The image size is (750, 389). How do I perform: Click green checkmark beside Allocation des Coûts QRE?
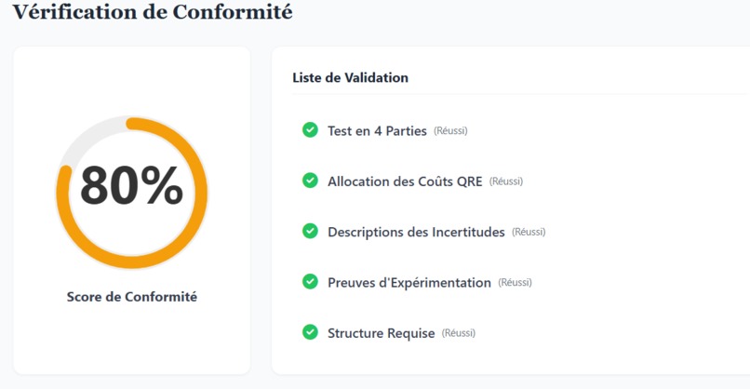tap(310, 181)
